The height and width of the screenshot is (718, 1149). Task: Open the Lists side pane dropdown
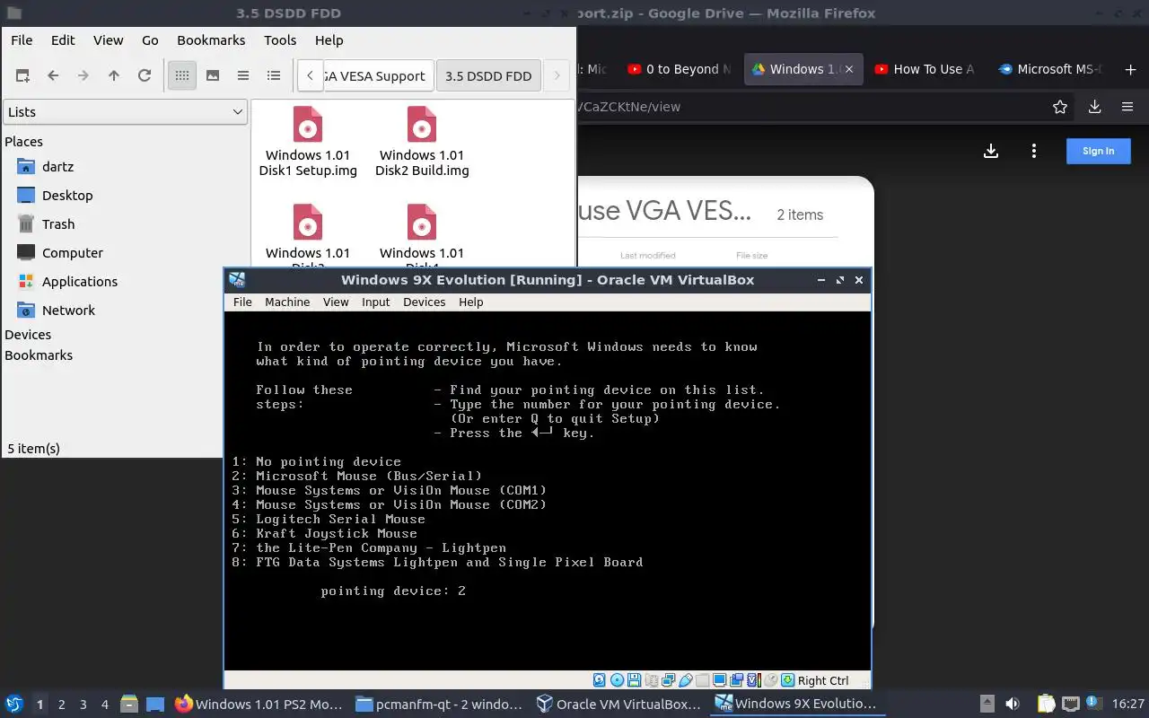coord(125,112)
